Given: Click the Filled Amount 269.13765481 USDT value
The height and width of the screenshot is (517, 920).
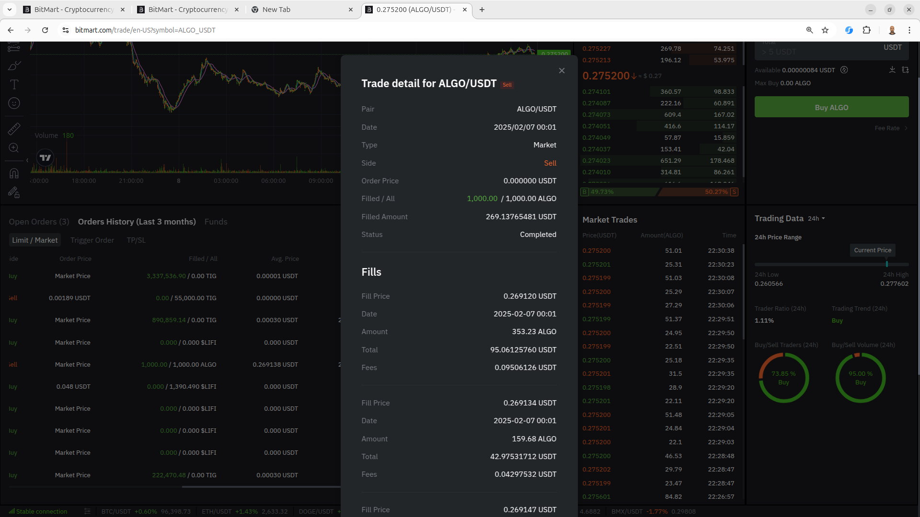Looking at the screenshot, I should (521, 217).
